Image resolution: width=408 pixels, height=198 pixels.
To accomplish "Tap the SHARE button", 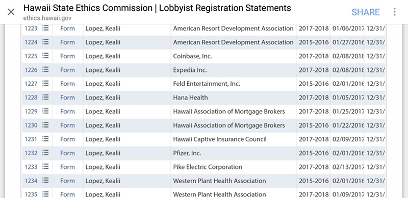I will click(366, 12).
